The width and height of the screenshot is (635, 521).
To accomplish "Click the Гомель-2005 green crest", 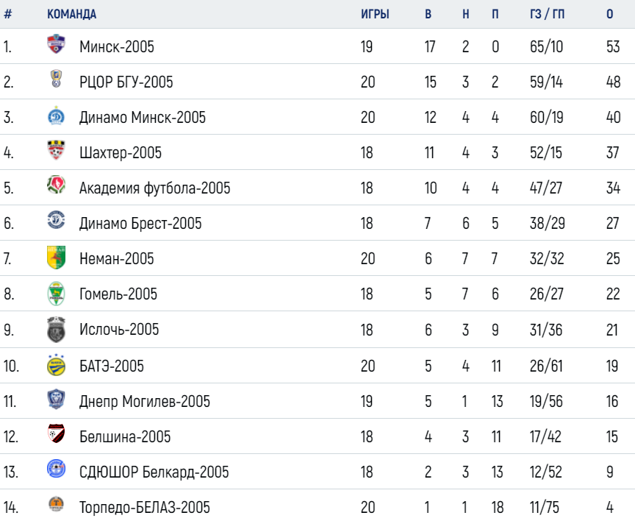I will [57, 294].
